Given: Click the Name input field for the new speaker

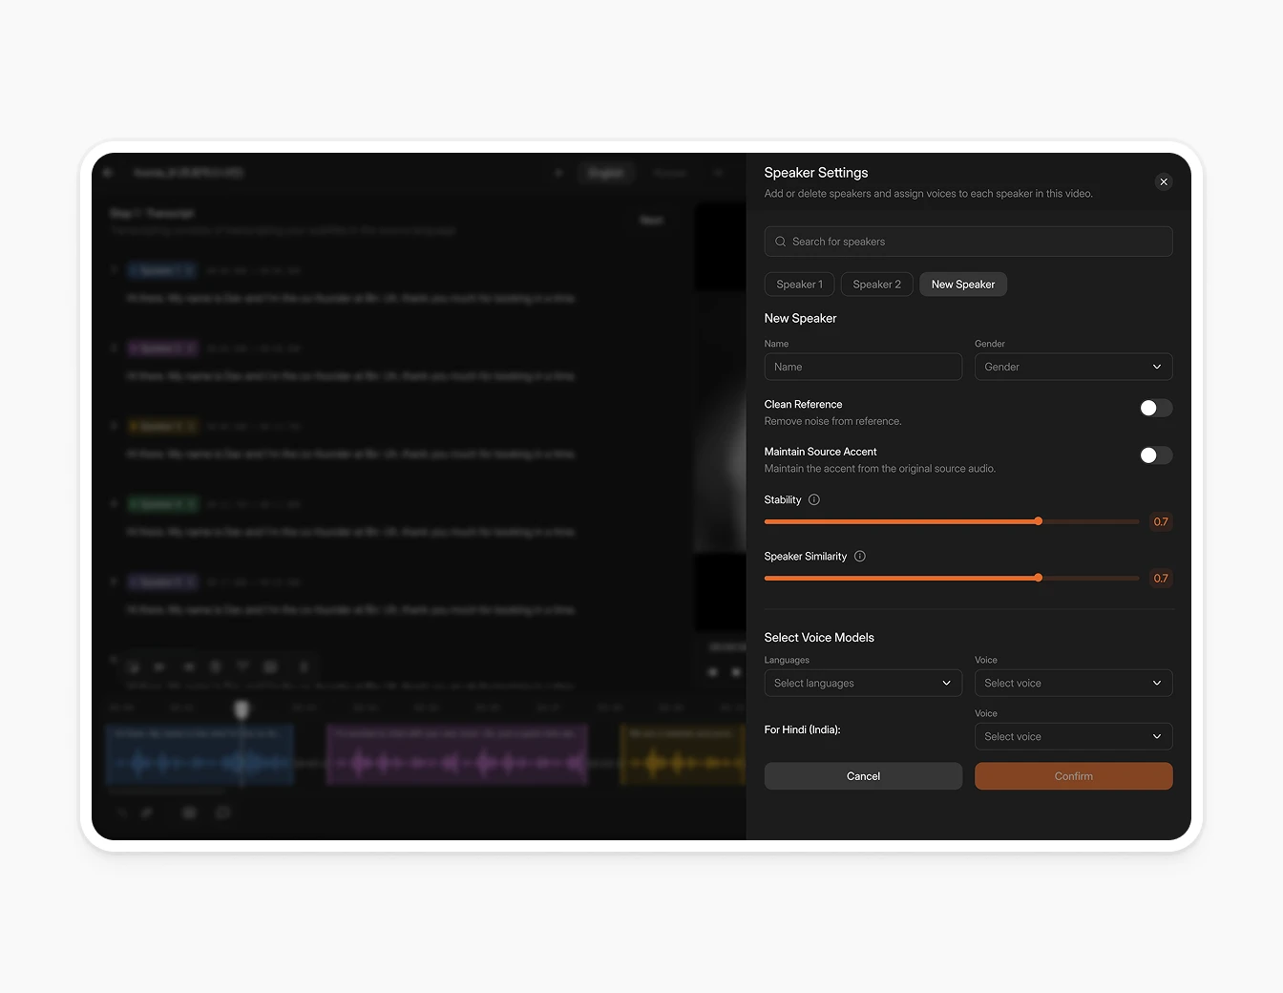Looking at the screenshot, I should (x=862, y=367).
